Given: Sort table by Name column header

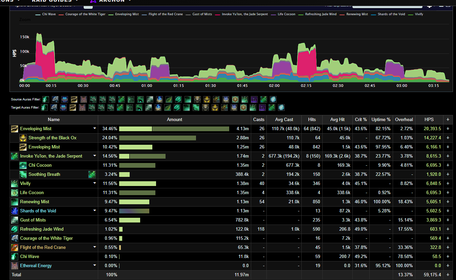Looking at the screenshot, I should tap(54, 119).
